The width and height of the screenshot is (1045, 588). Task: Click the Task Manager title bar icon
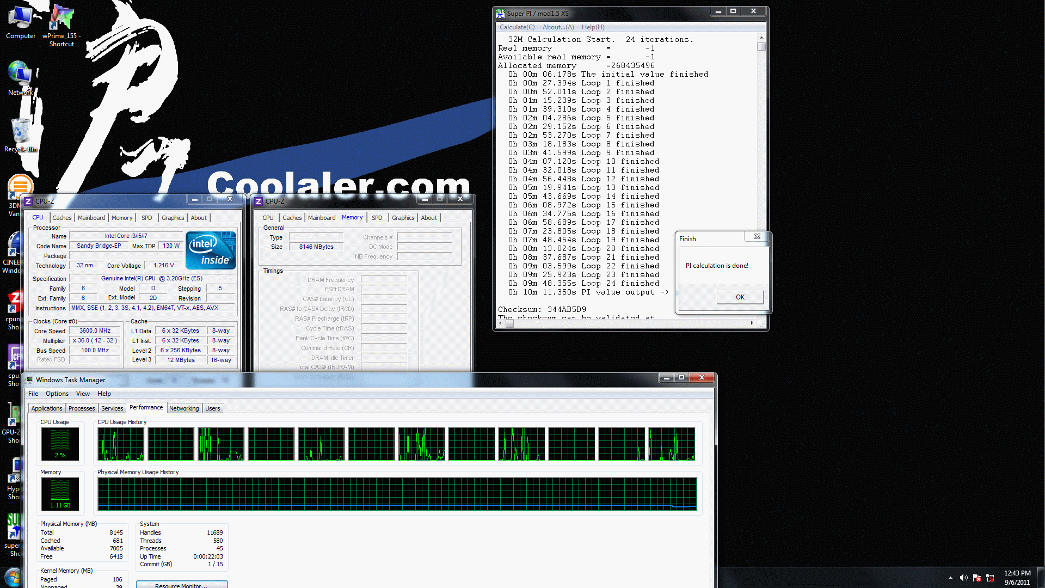click(29, 380)
